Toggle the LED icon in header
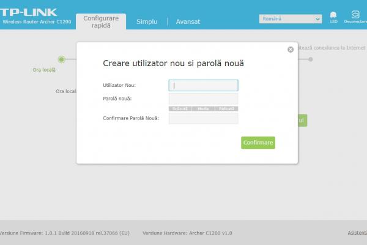This screenshot has height=245, width=367. click(x=333, y=17)
